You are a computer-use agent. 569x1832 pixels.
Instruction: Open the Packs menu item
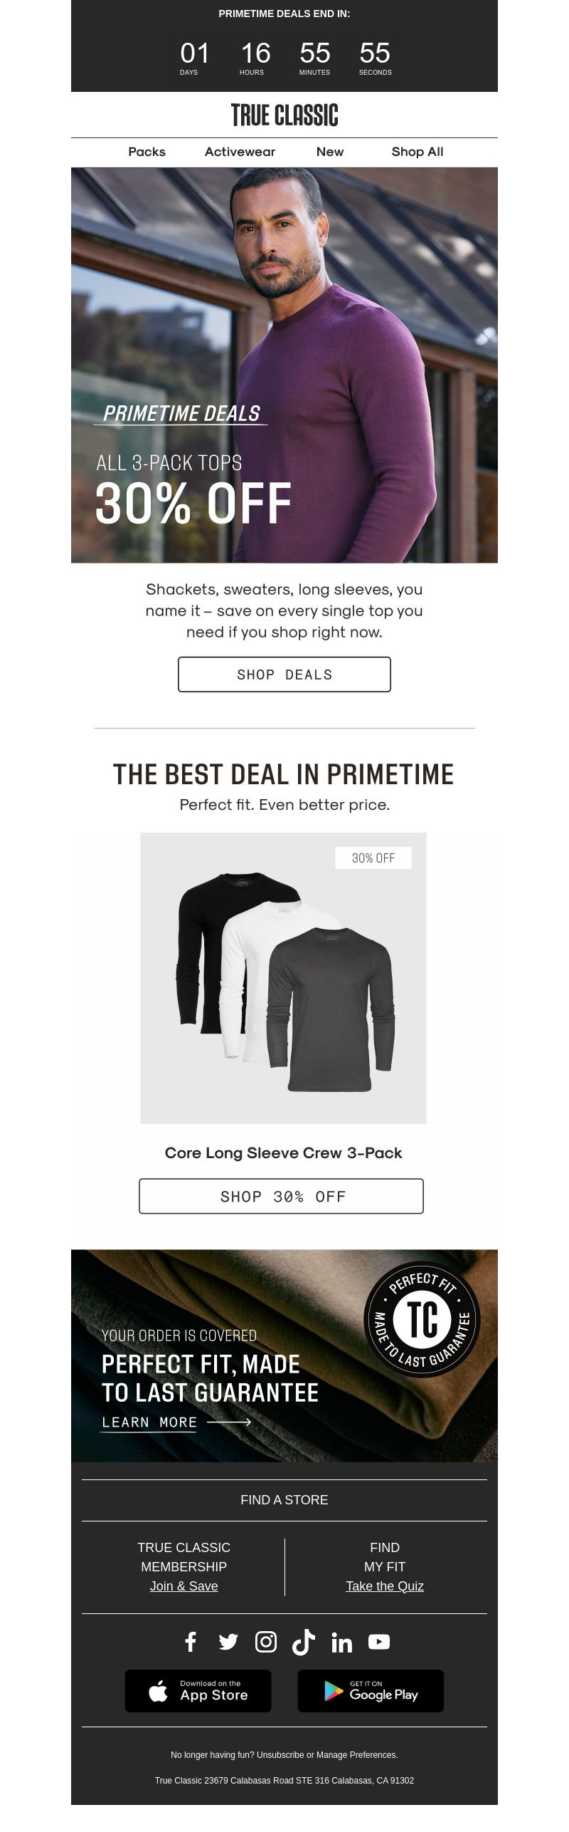point(147,152)
